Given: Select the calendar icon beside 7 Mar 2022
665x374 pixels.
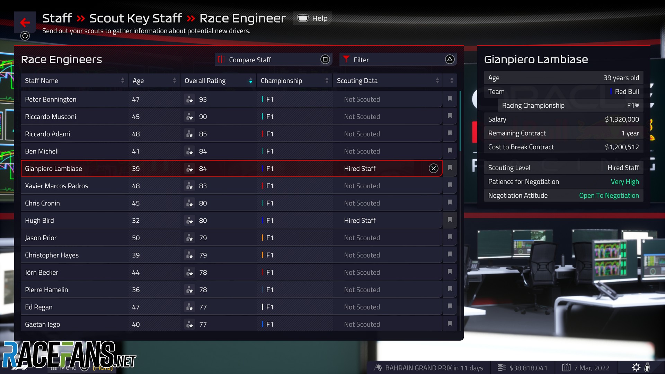Looking at the screenshot, I should (567, 368).
